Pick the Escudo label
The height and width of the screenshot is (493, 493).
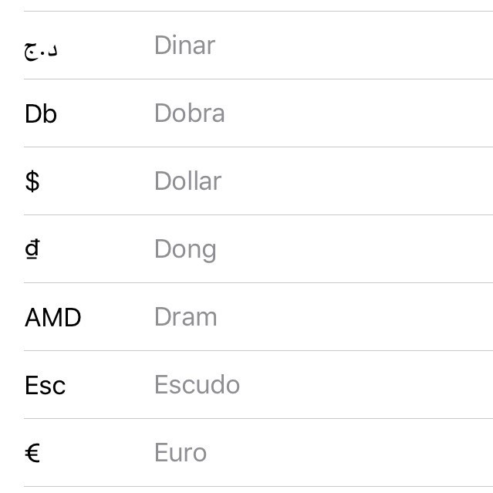click(x=197, y=385)
